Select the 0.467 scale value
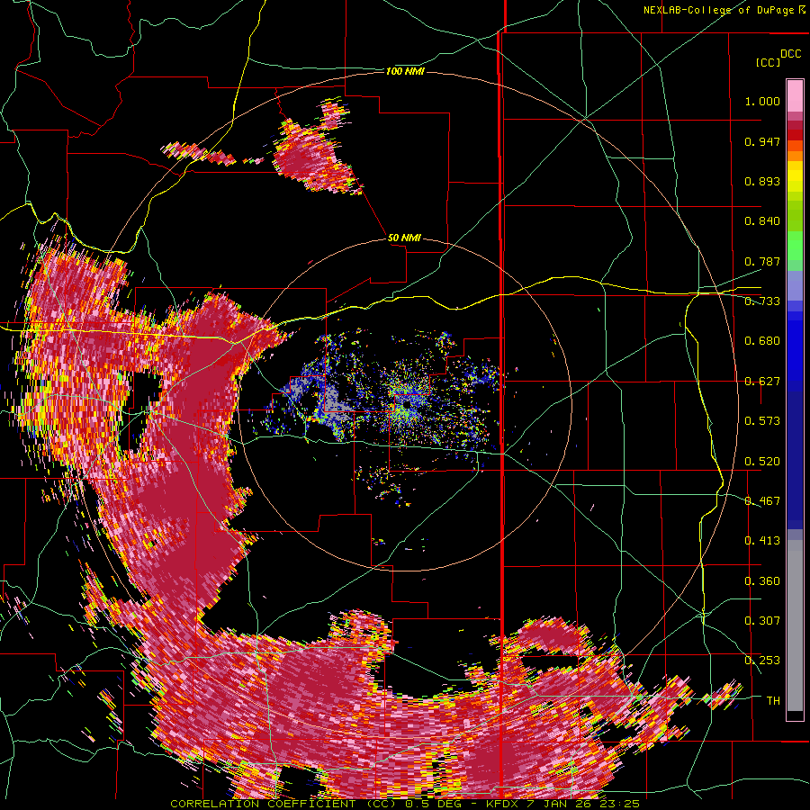810x810 pixels. (762, 501)
